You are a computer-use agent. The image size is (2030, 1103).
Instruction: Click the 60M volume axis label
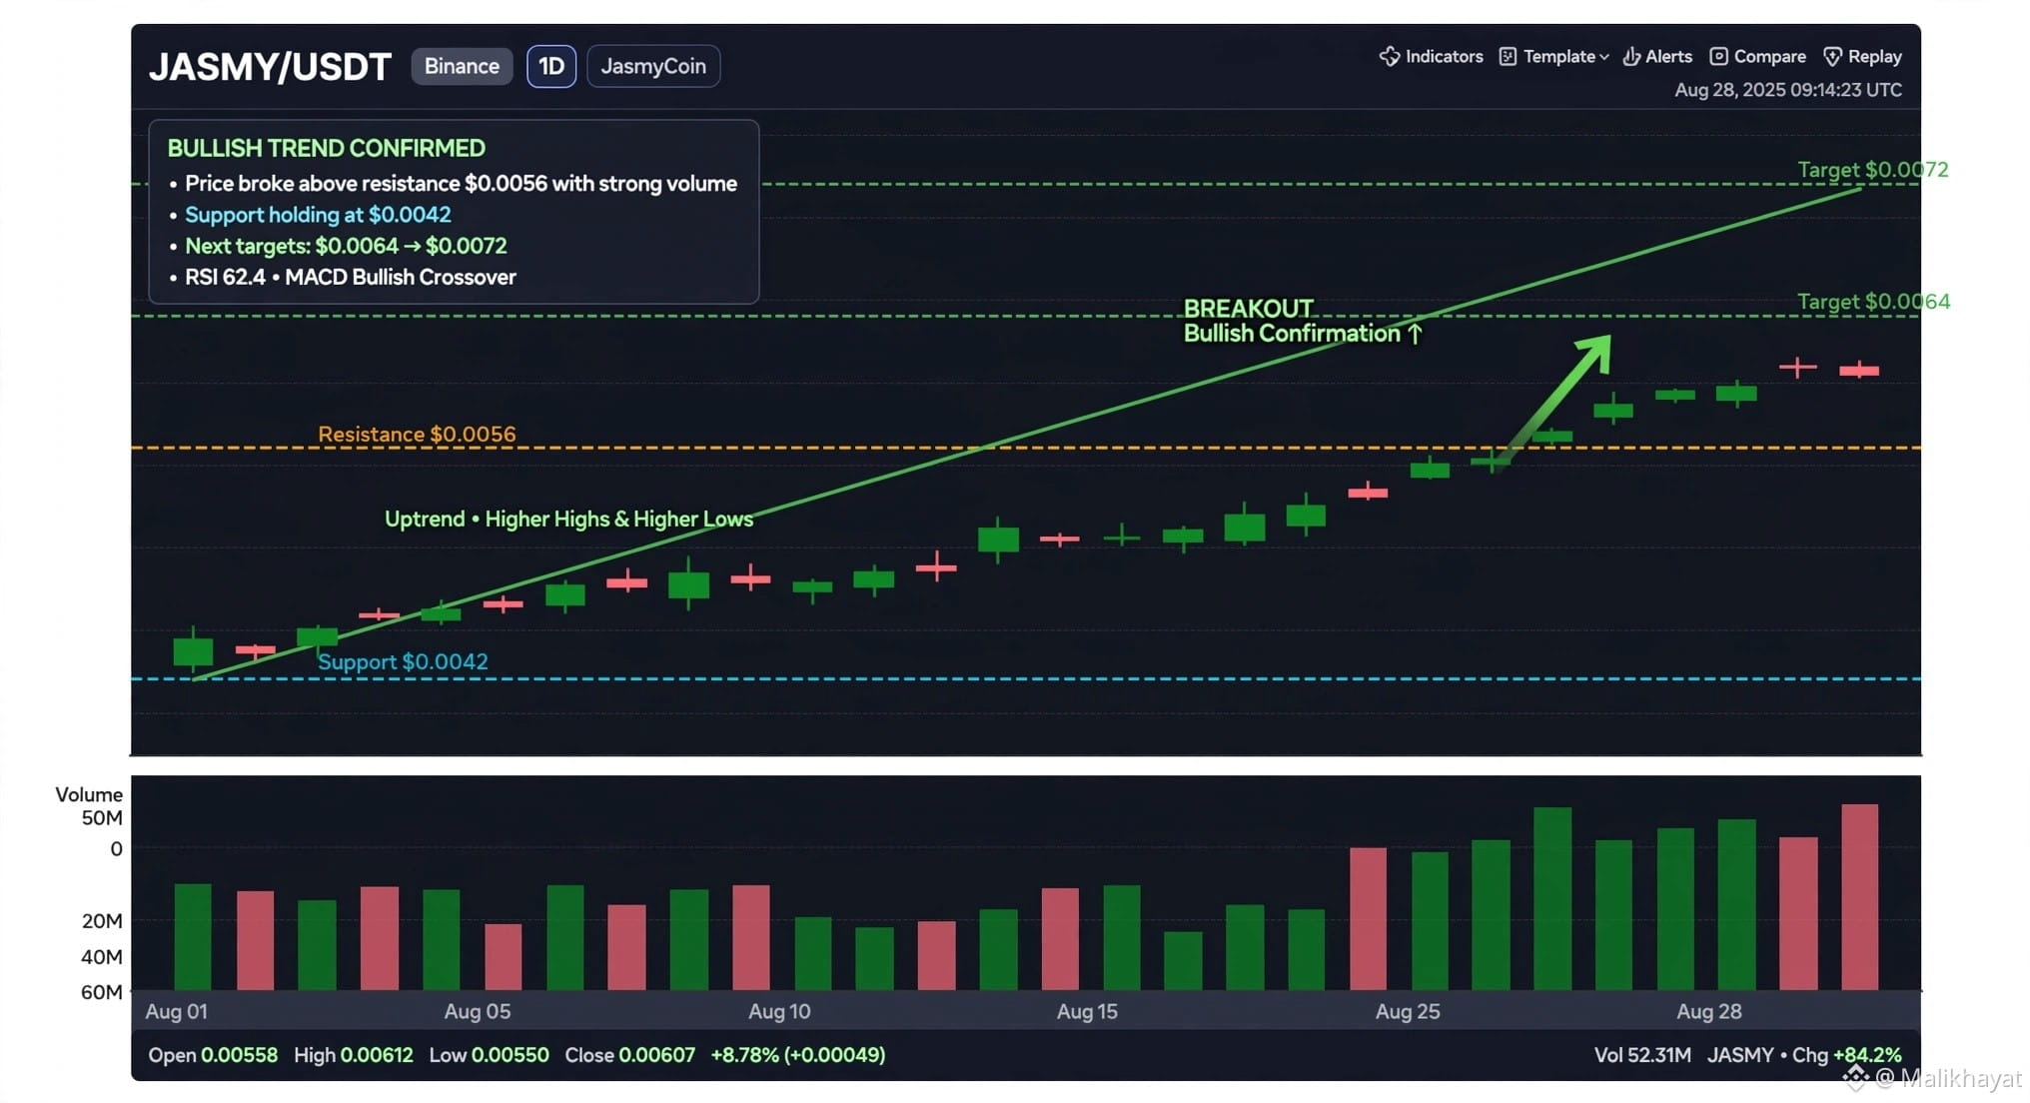102,992
